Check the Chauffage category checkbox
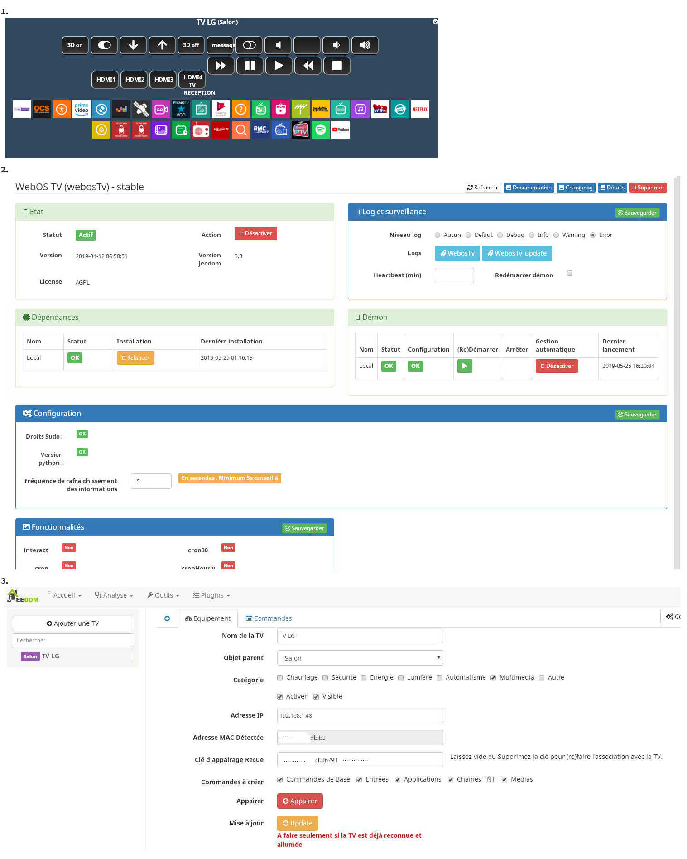Image resolution: width=687 pixels, height=859 pixels. 280,678
